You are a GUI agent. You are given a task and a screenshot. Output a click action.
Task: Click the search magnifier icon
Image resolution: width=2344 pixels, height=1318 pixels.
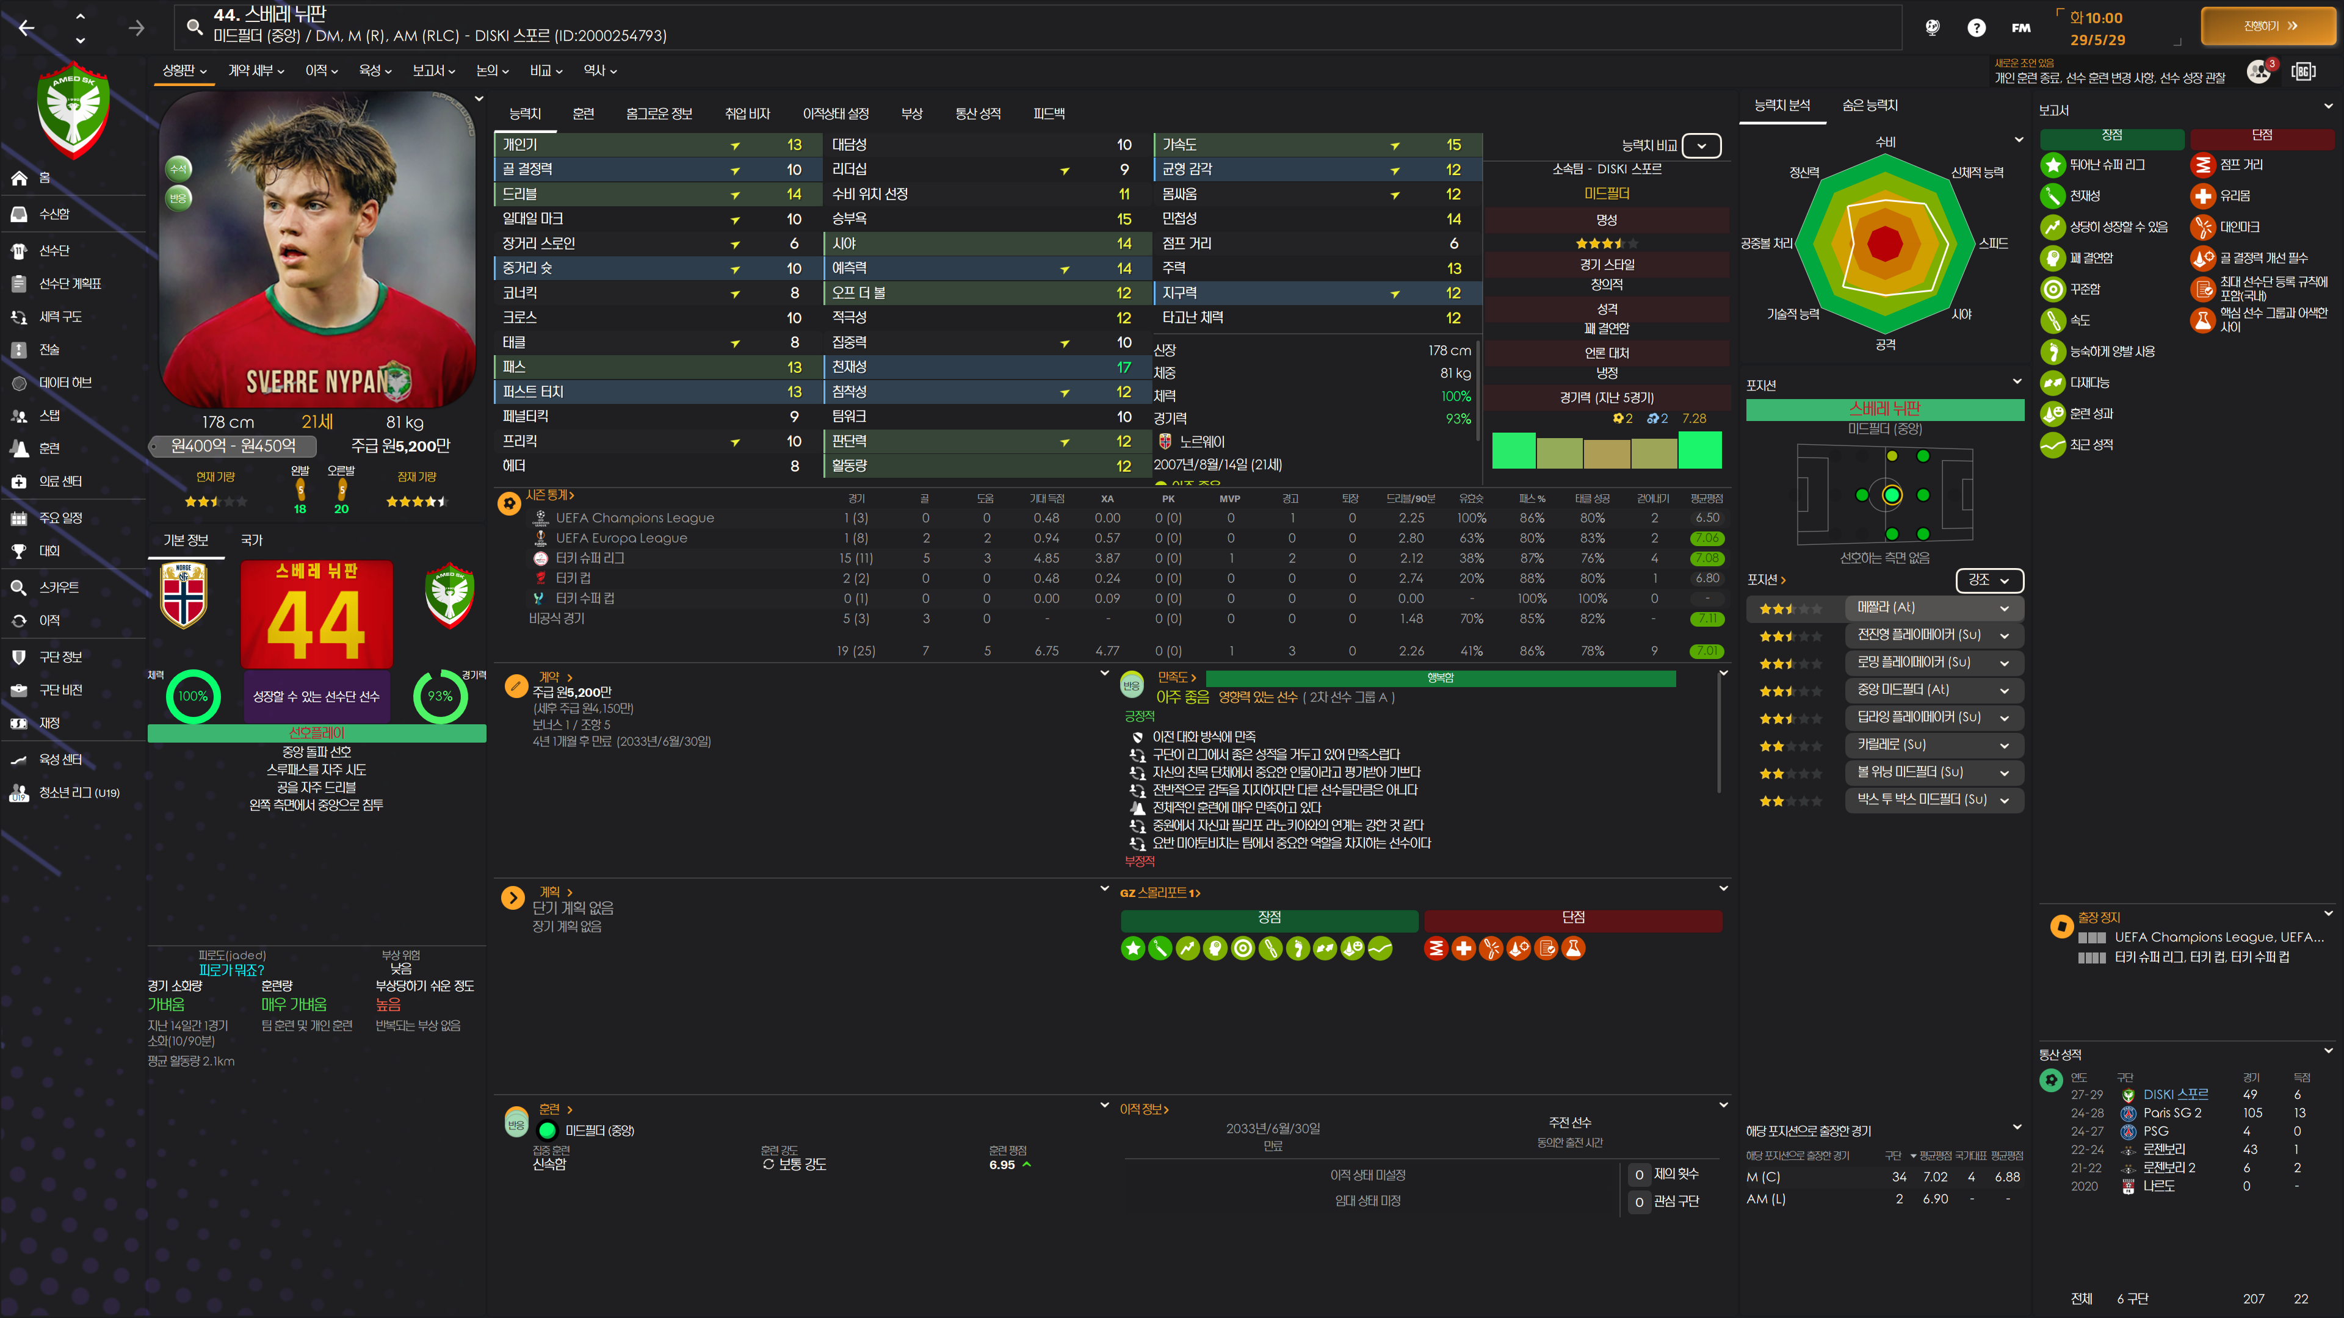click(194, 26)
